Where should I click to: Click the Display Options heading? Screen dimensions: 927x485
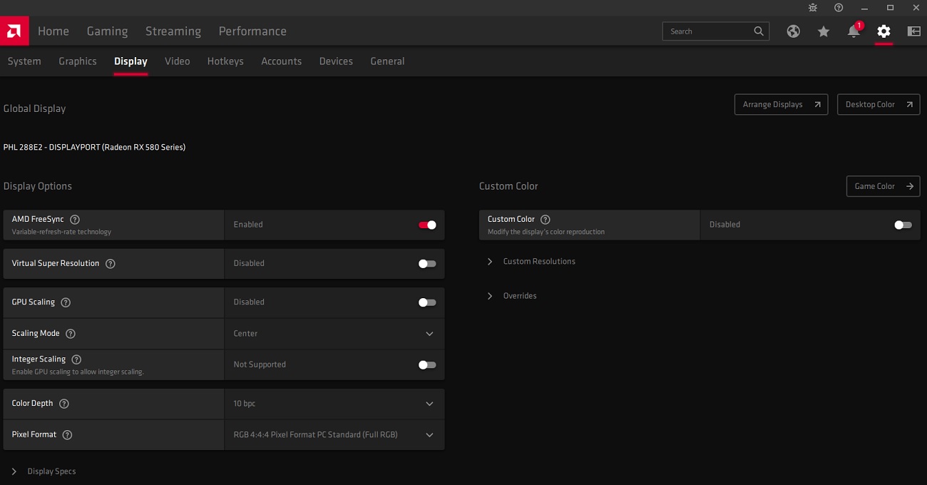coord(38,186)
